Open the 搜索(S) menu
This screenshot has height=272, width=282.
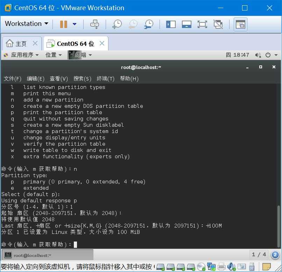(x=82, y=79)
